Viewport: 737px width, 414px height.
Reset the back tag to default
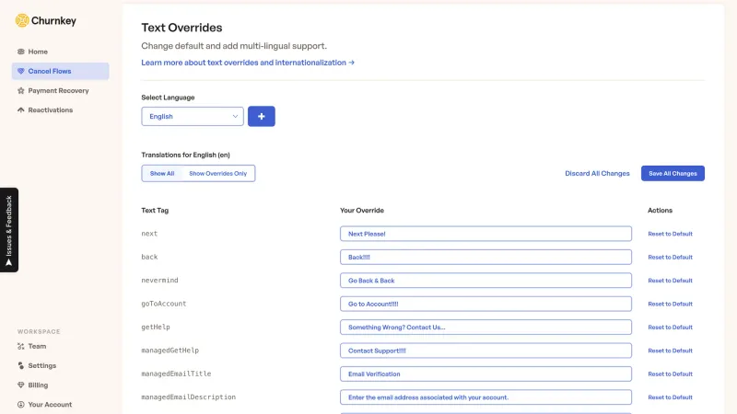point(670,258)
